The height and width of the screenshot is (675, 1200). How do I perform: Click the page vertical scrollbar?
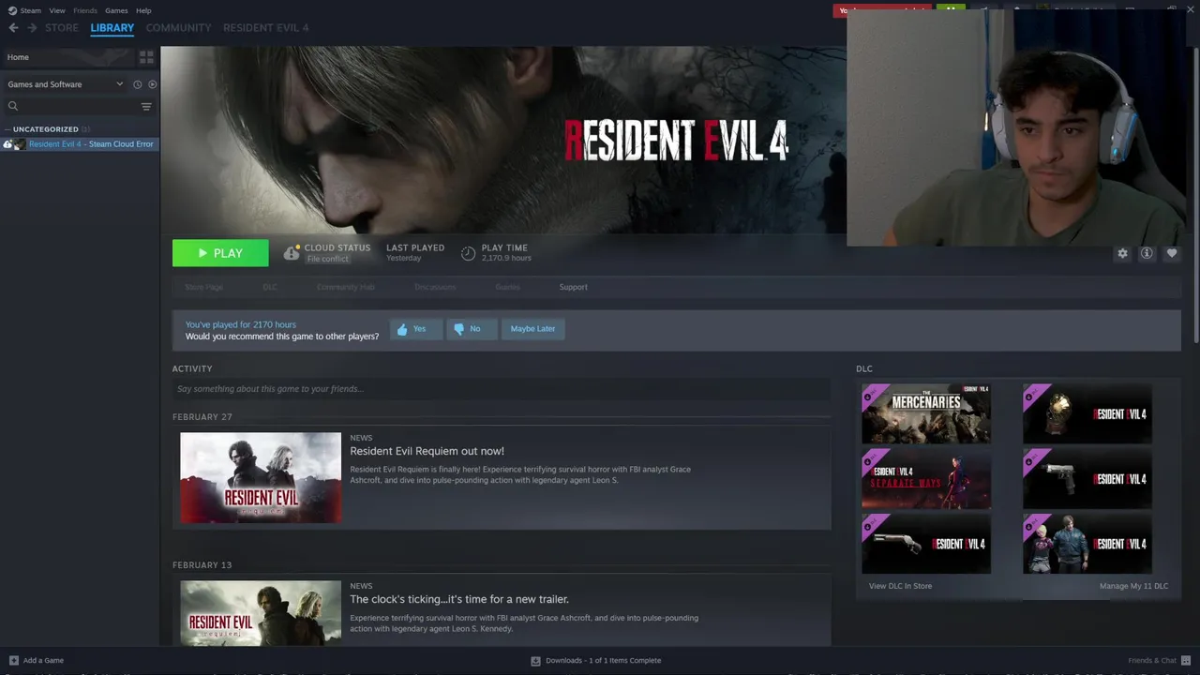pyautogui.click(x=1195, y=195)
